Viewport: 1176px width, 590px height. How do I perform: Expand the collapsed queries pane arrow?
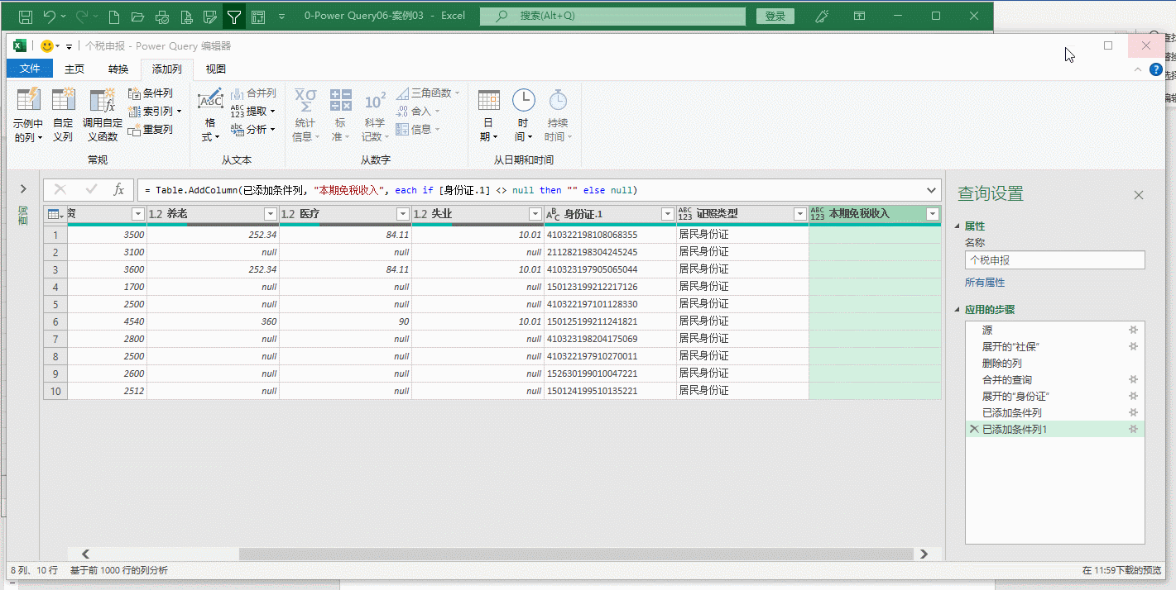click(23, 189)
